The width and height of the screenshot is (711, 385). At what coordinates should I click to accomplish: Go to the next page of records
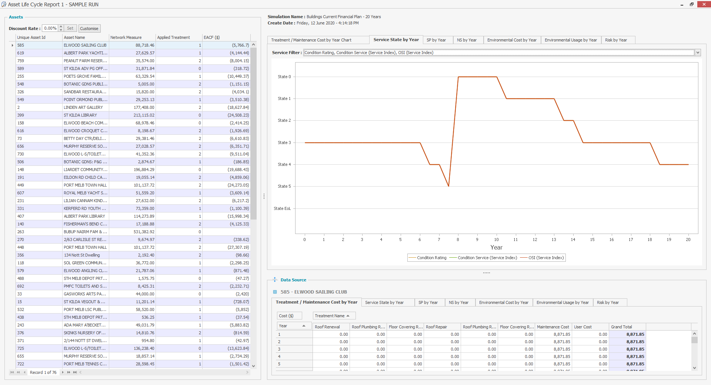click(x=69, y=372)
